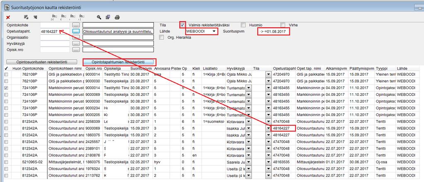424x182 pixels.
Task: Click date '02.05.2017' in Suorituspvm column
Action: 141,162
